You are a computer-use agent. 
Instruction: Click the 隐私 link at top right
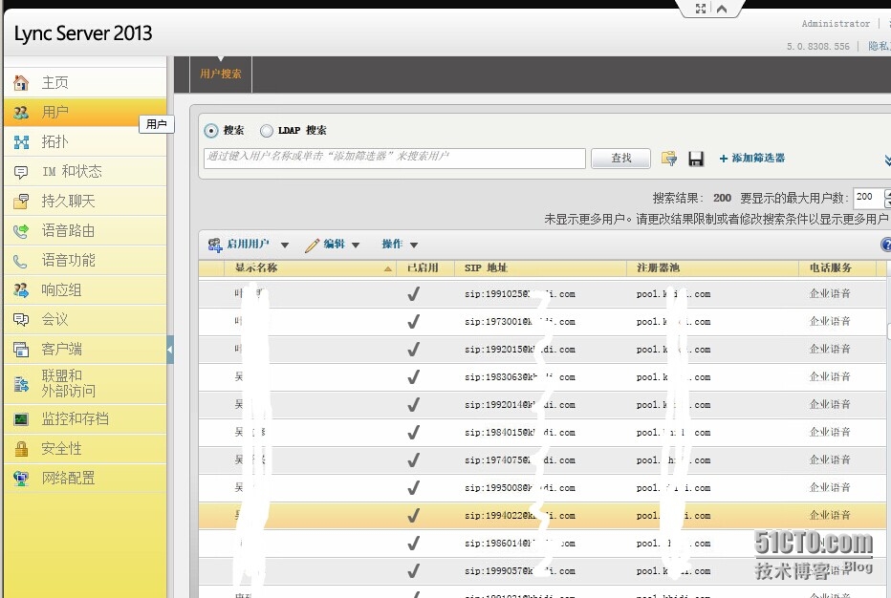click(880, 47)
